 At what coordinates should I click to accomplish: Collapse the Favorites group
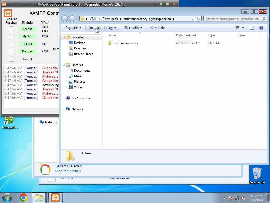[64, 37]
